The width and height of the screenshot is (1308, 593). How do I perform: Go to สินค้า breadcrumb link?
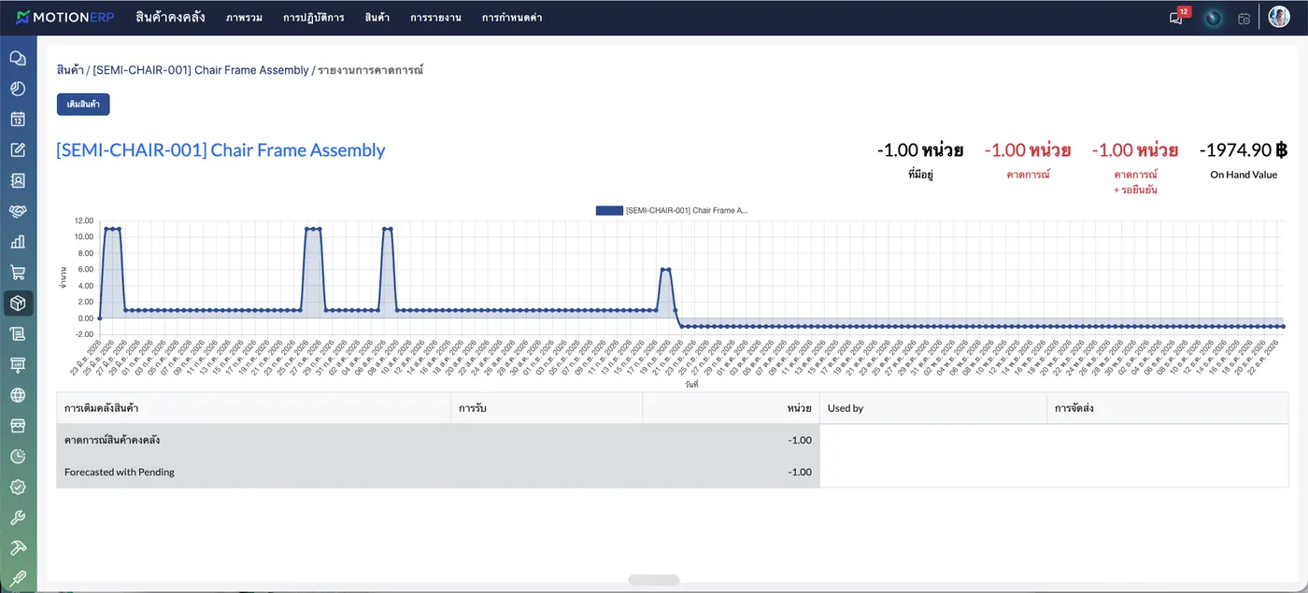(69, 70)
